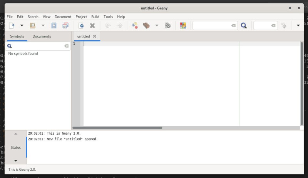Open the Document menu
The height and width of the screenshot is (178, 308).
[63, 16]
